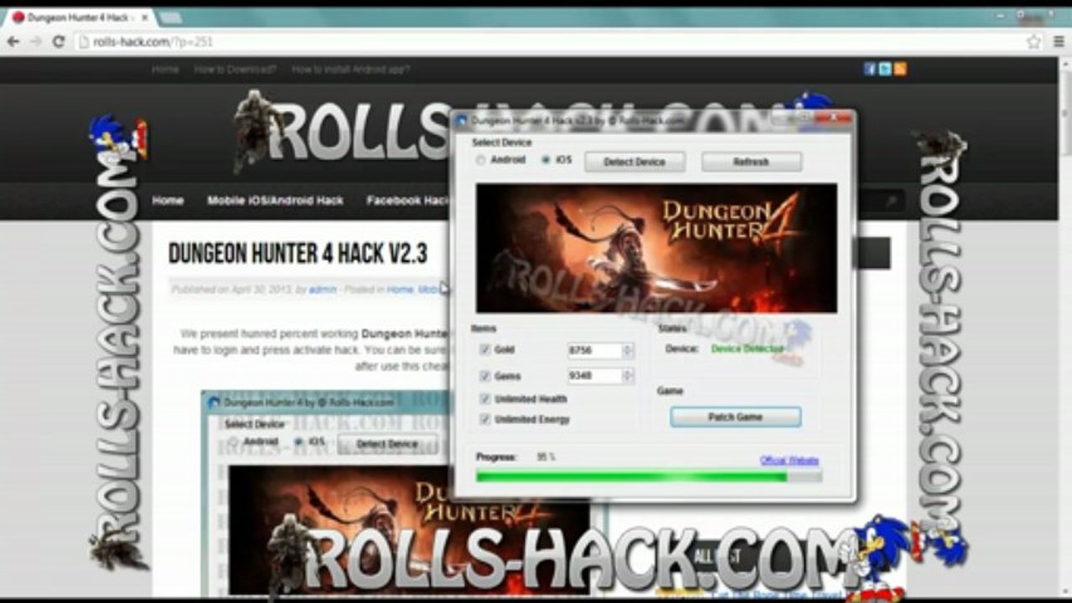Switch to the Dungeon Hunter 4 Hack browser tab

click(x=80, y=18)
